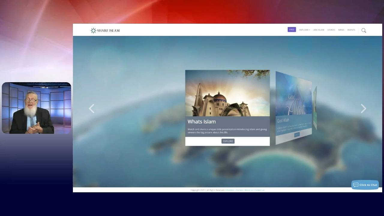Click the Share Islam logo
This screenshot has height=216, width=384.
pyautogui.click(x=105, y=30)
